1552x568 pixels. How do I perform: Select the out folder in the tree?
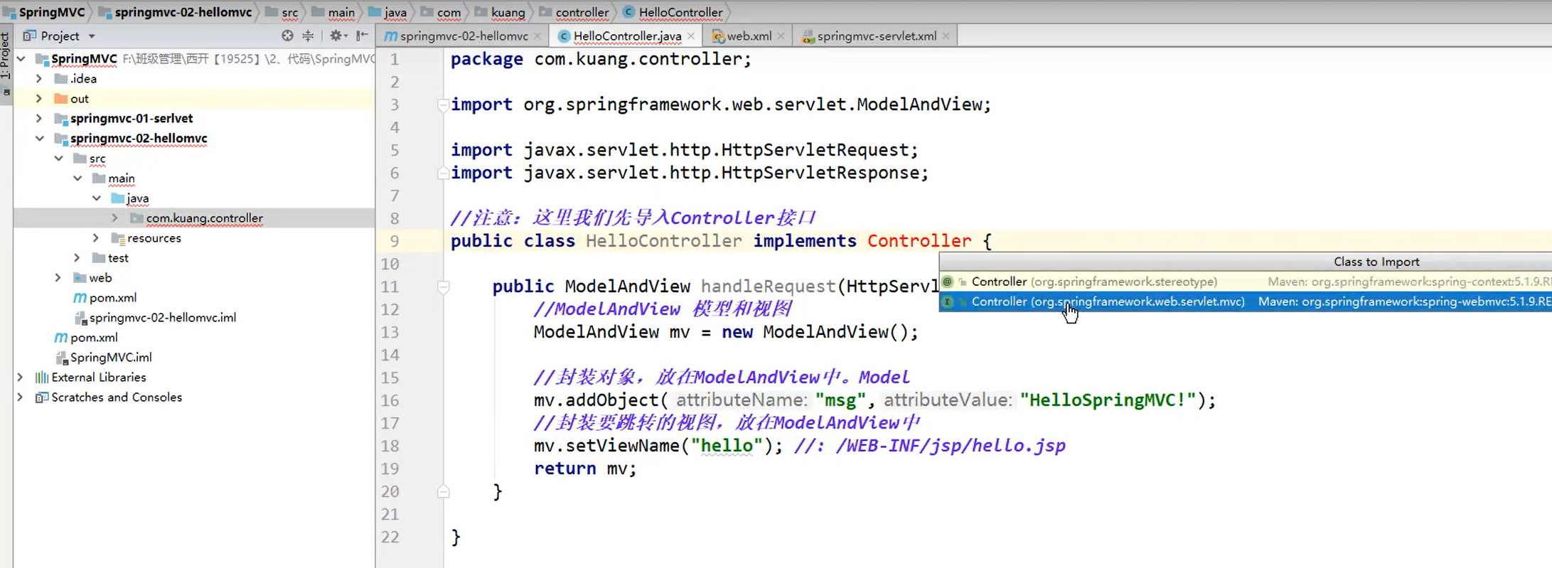click(80, 99)
